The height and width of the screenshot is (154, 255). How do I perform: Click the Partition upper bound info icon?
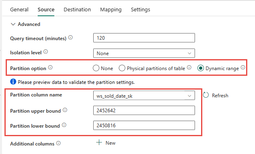coord(65,110)
